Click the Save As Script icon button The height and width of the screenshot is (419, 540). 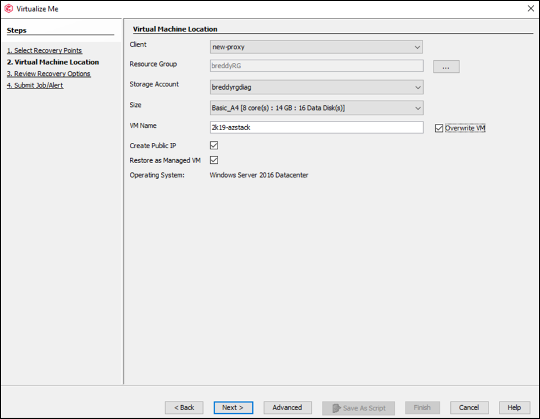(x=358, y=407)
